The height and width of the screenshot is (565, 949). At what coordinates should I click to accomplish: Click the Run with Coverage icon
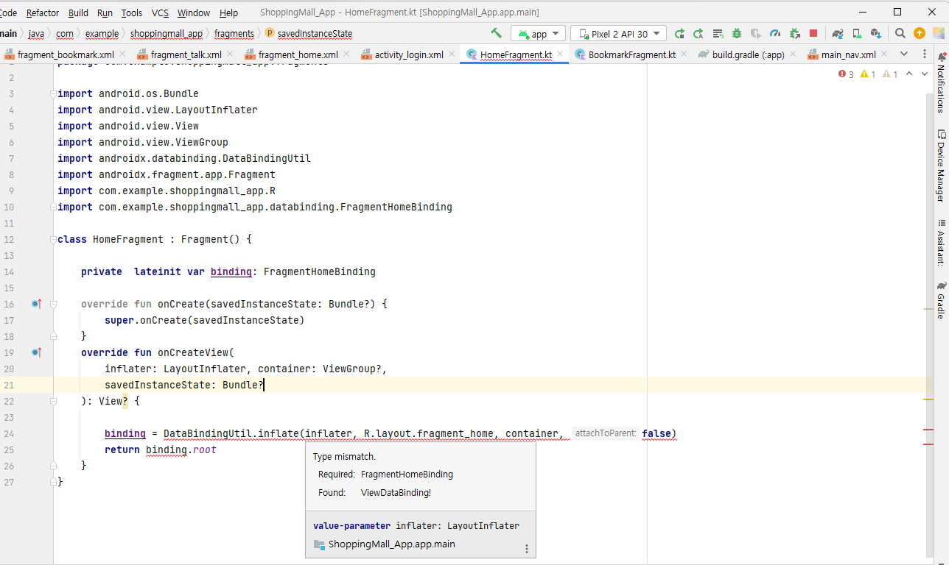755,33
